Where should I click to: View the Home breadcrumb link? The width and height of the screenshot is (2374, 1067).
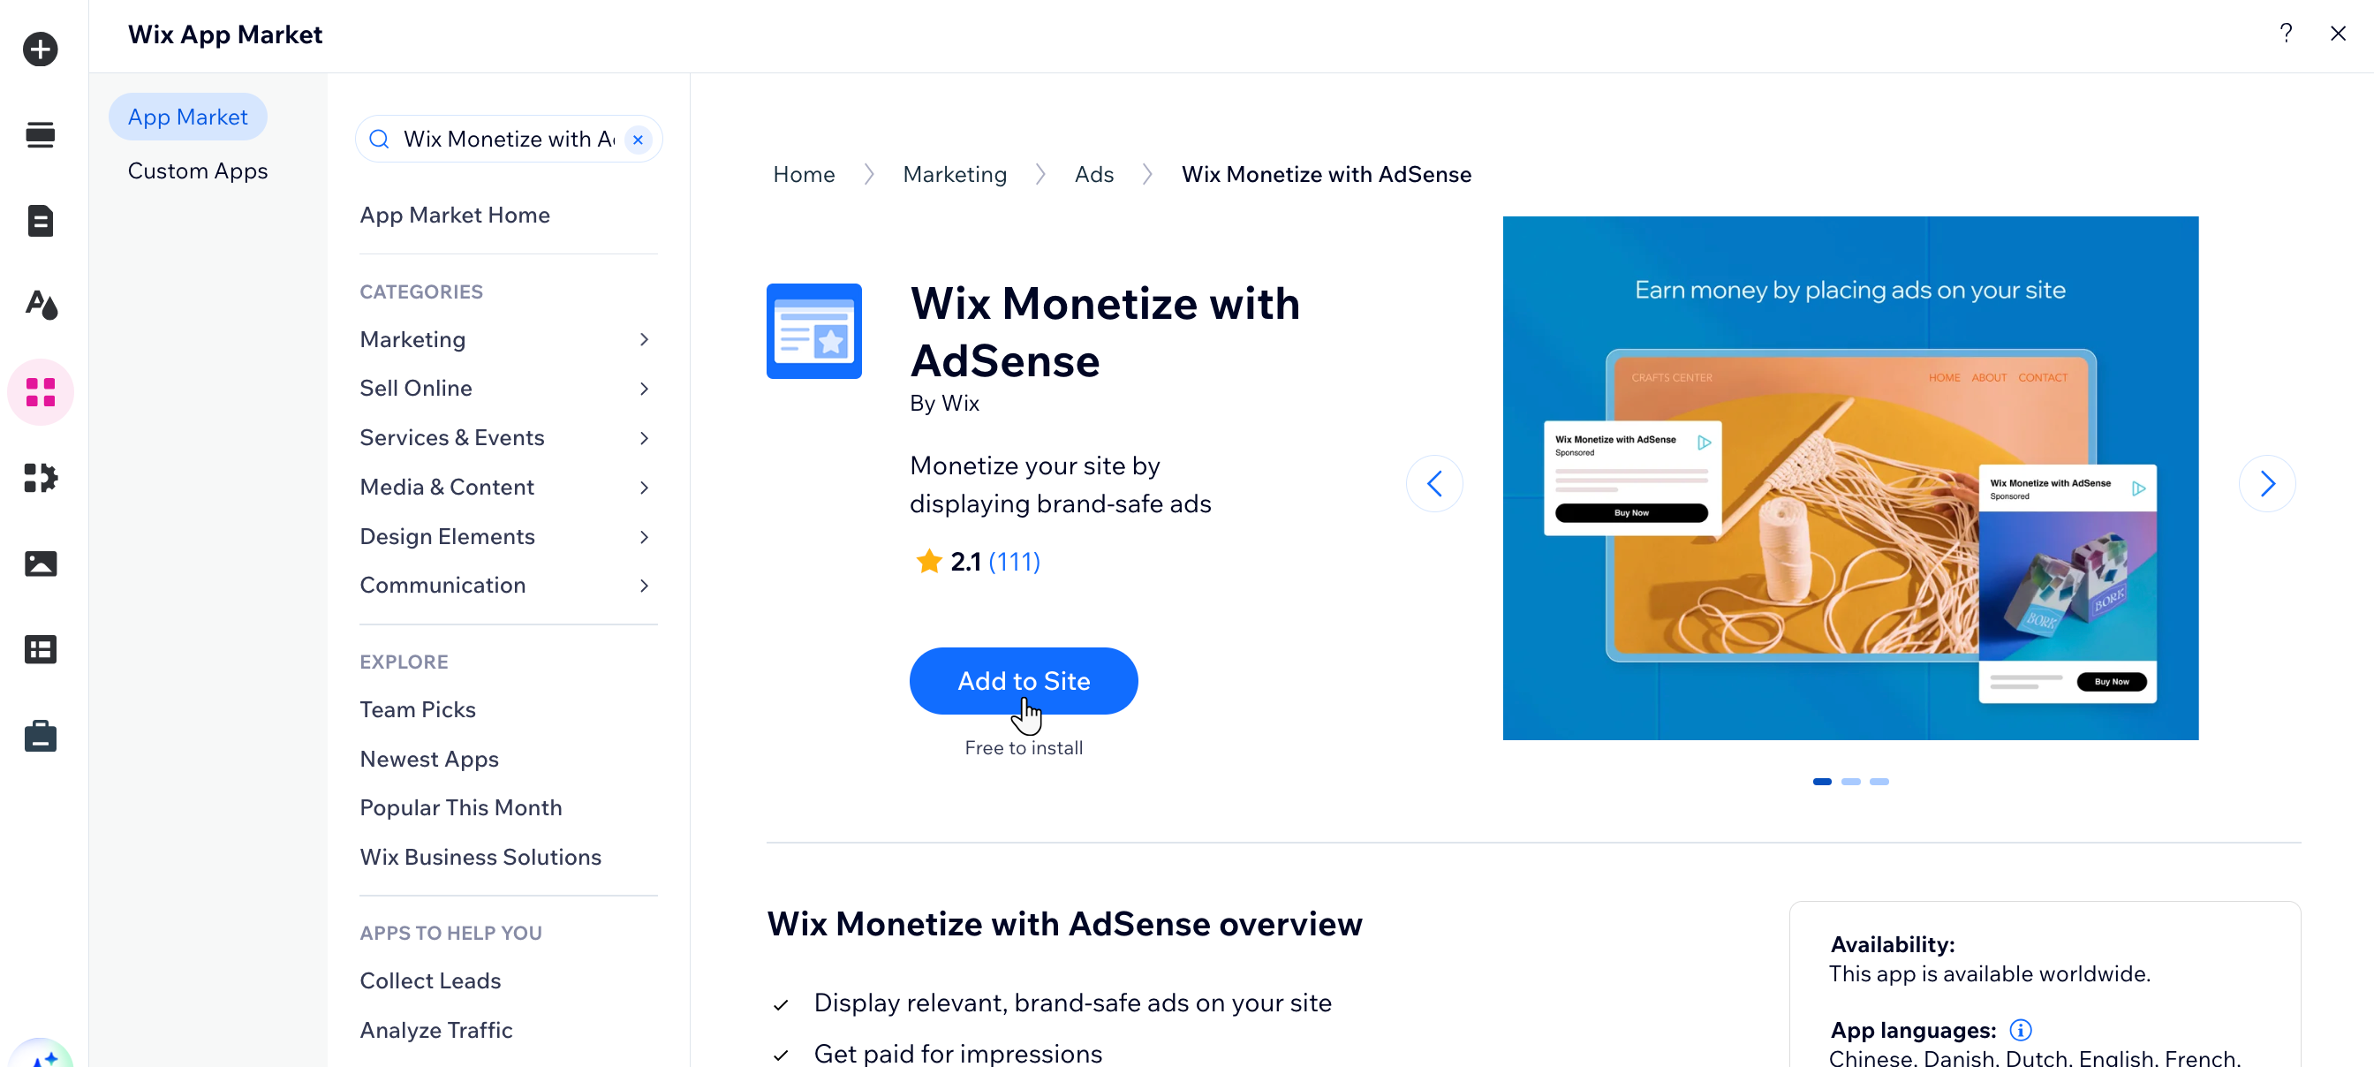coord(803,172)
